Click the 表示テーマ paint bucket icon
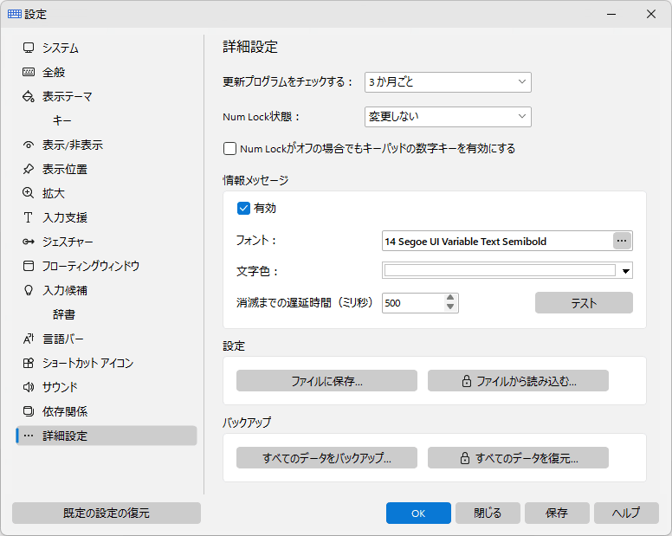The height and width of the screenshot is (536, 672). point(29,96)
